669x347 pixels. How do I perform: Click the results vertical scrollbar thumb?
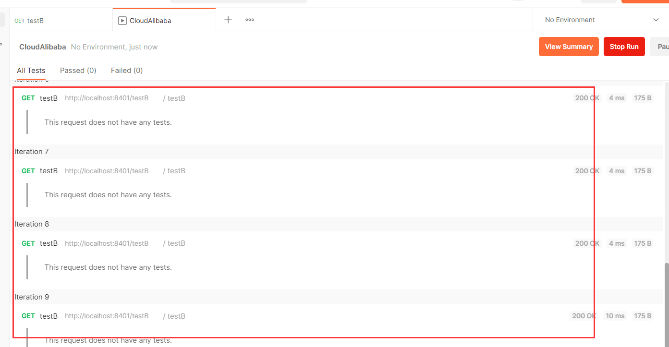(666, 302)
